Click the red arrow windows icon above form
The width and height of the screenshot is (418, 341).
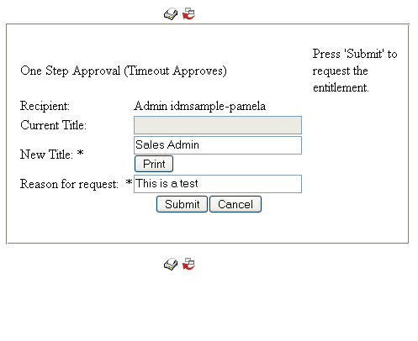188,13
